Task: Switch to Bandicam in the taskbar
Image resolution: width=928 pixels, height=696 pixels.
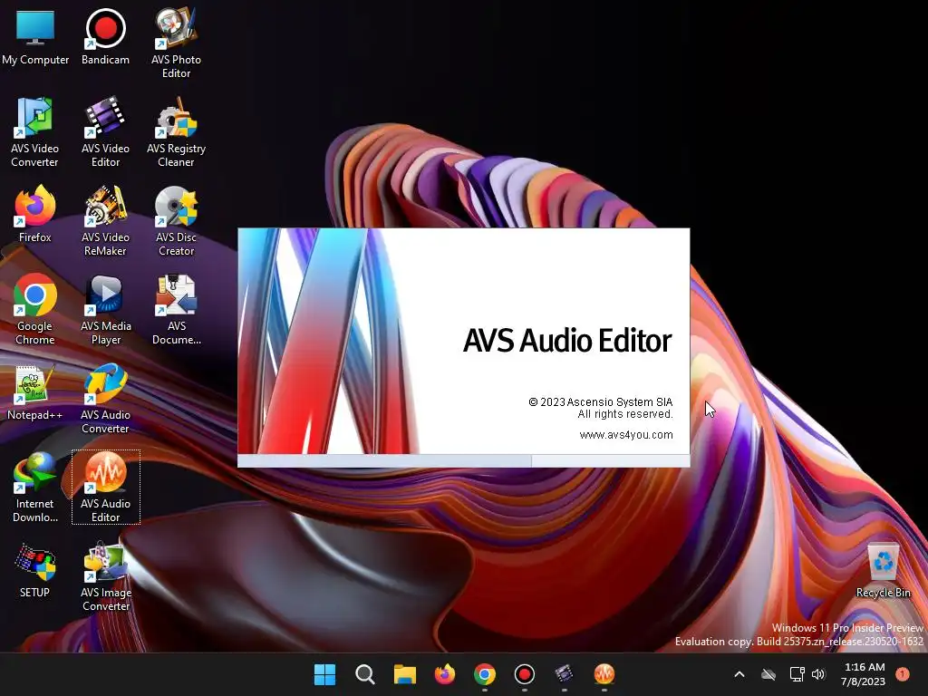Action: click(525, 674)
